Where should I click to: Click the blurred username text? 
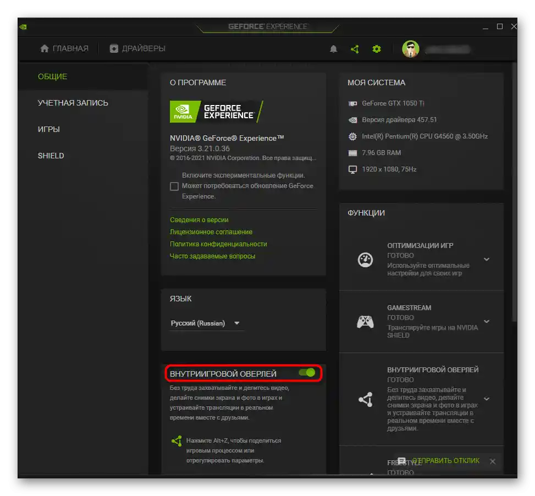(448, 50)
